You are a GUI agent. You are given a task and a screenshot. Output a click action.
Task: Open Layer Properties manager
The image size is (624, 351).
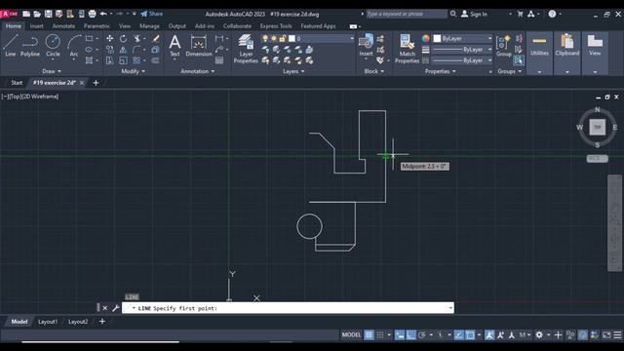click(246, 49)
